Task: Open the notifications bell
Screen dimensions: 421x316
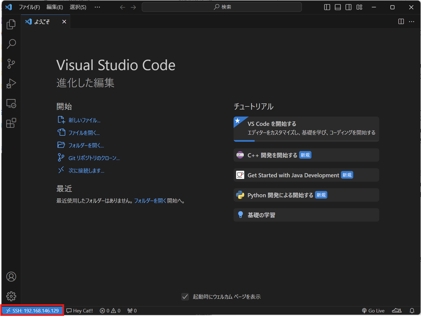Action: [412, 311]
